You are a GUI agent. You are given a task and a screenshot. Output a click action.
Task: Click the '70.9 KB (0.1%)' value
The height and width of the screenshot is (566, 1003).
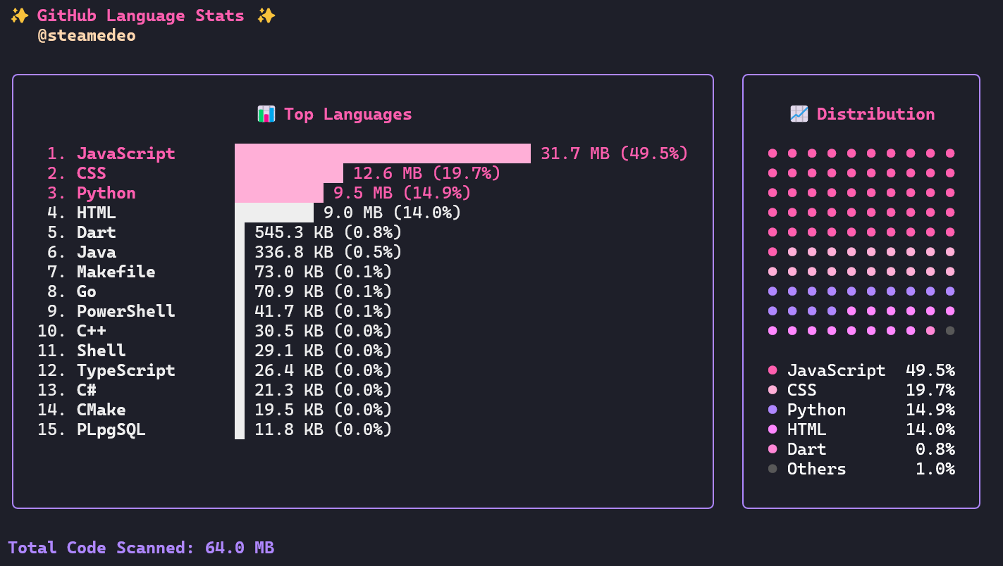(324, 291)
